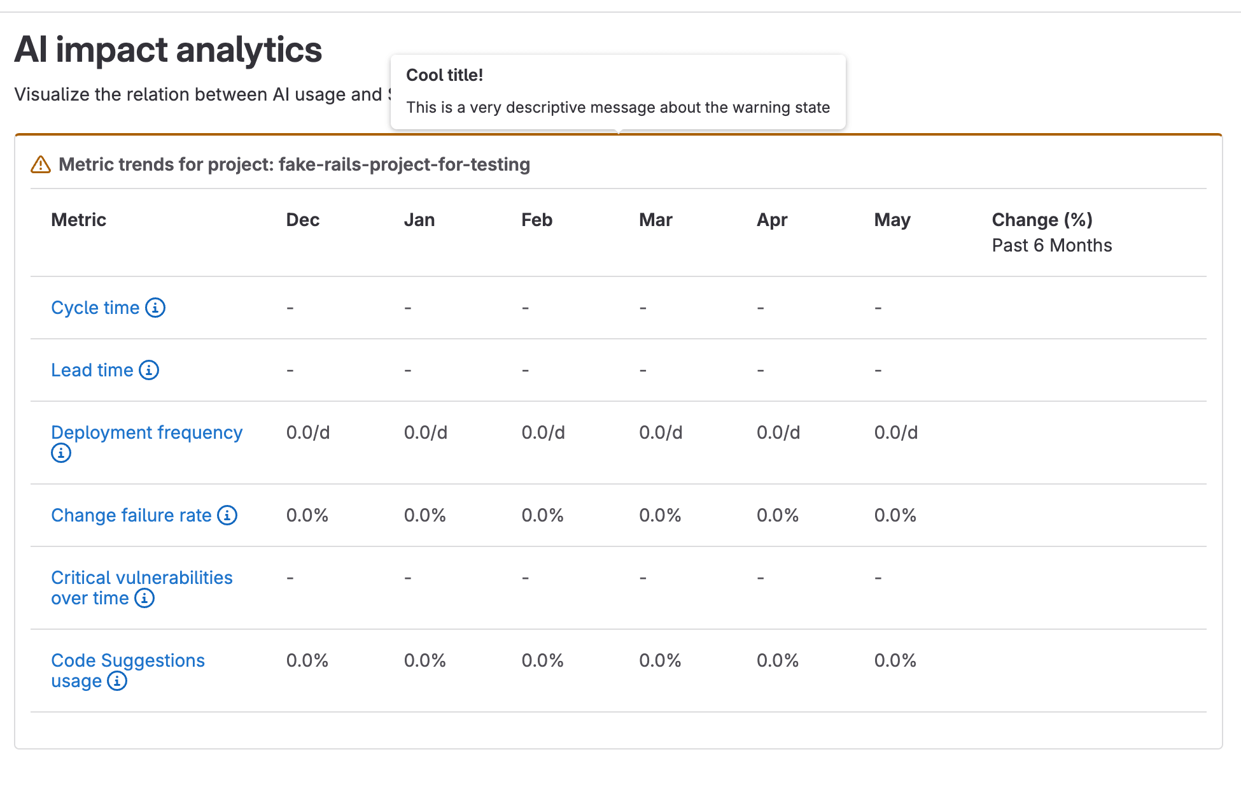Viewport: 1241px width, 796px height.
Task: Open the Deployment frequency link
Action: (x=146, y=432)
